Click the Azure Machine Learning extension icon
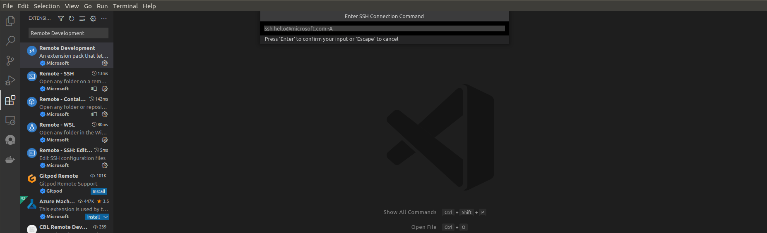Image resolution: width=767 pixels, height=233 pixels. pyautogui.click(x=32, y=204)
